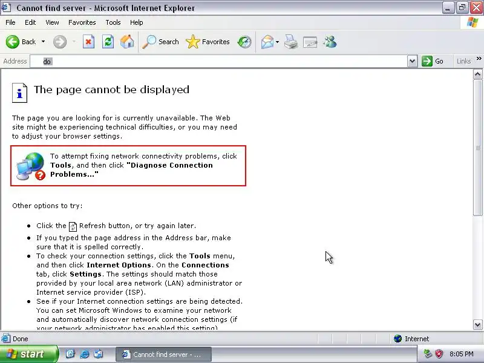
Task: Click the inline Refresh icon in the page
Action: pos(73,226)
